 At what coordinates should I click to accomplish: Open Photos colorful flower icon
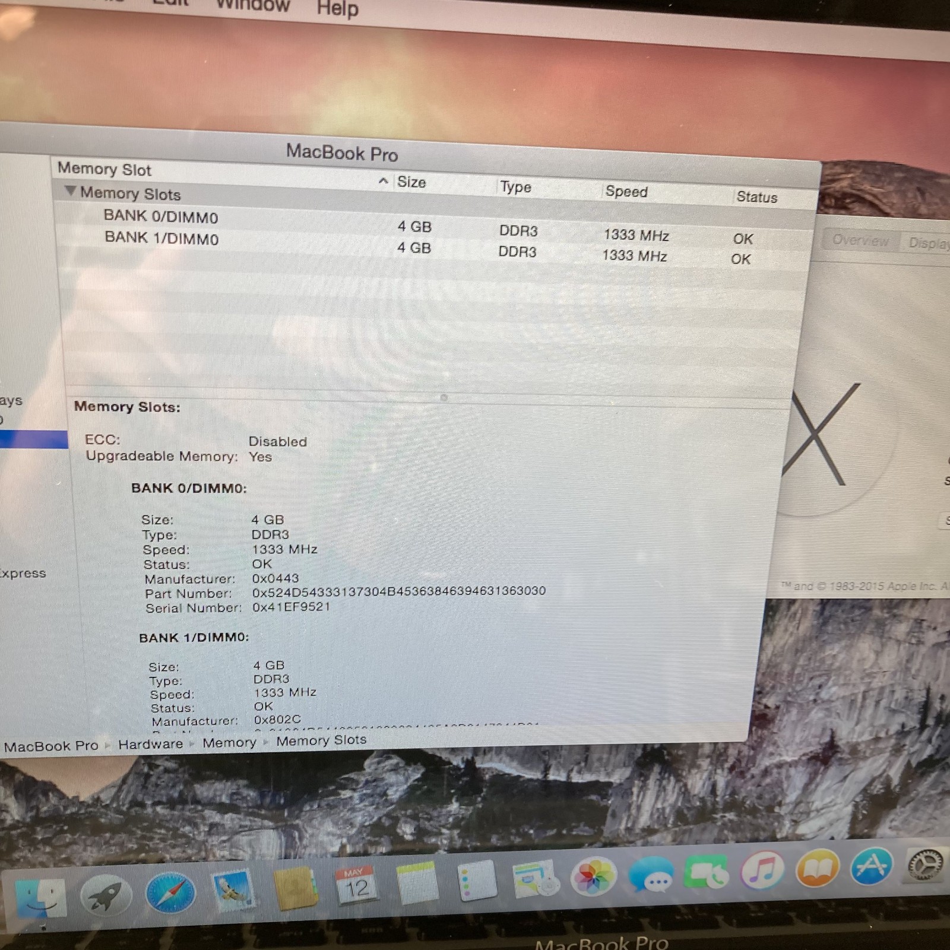[593, 876]
